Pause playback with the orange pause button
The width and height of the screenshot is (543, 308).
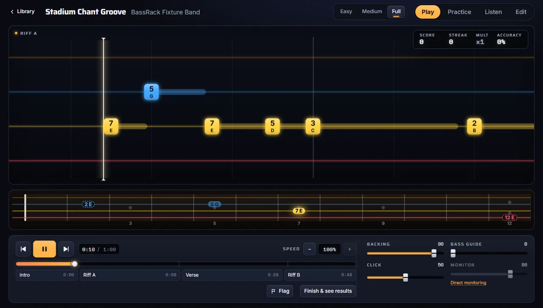45,249
